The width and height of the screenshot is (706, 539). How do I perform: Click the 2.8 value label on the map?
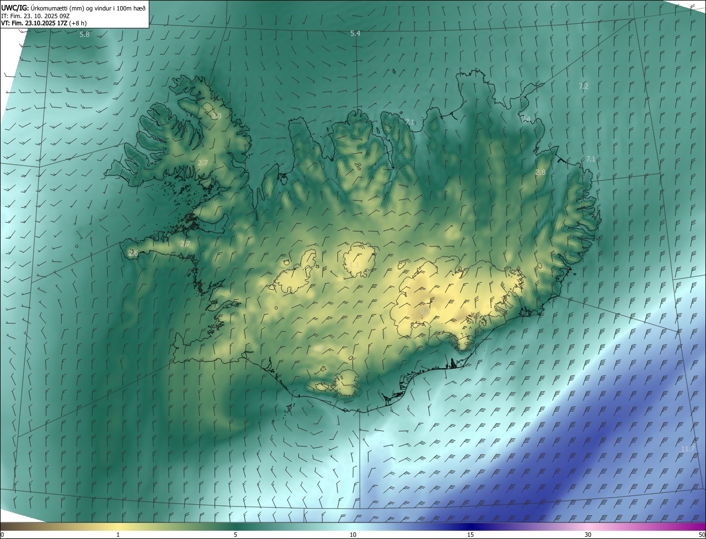[x=541, y=173]
